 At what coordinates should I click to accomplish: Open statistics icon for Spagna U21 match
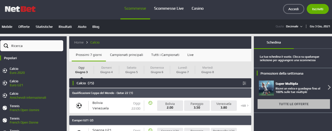(150, 130)
